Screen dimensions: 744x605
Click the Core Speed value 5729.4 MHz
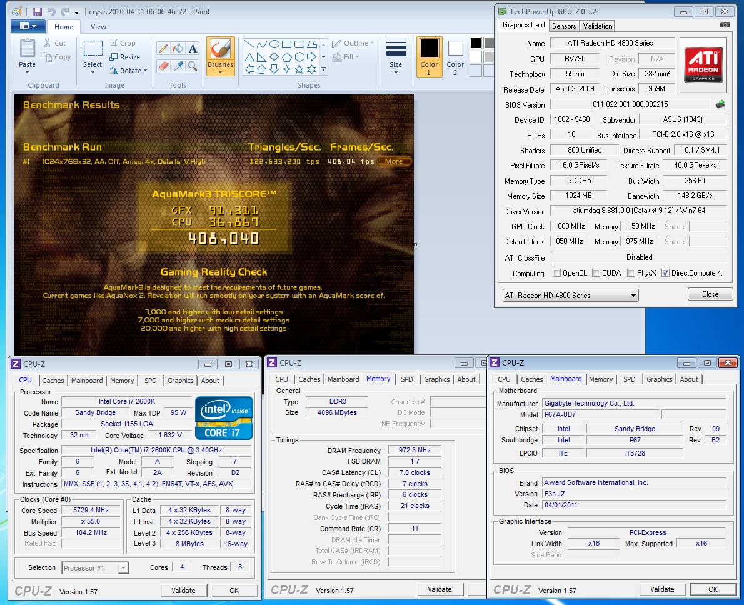tap(91, 510)
